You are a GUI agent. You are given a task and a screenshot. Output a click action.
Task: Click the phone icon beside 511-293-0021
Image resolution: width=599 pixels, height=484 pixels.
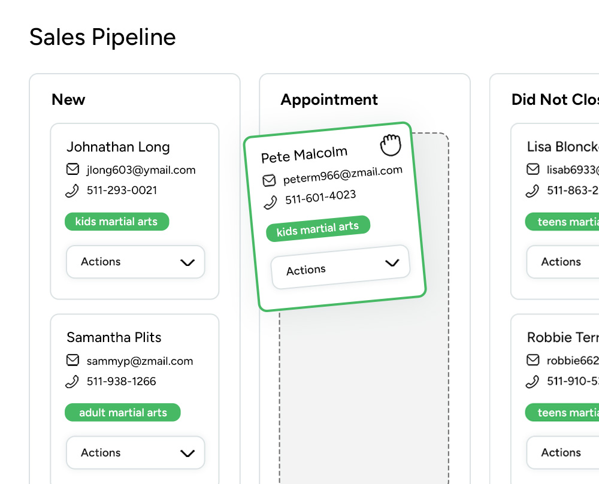72,190
